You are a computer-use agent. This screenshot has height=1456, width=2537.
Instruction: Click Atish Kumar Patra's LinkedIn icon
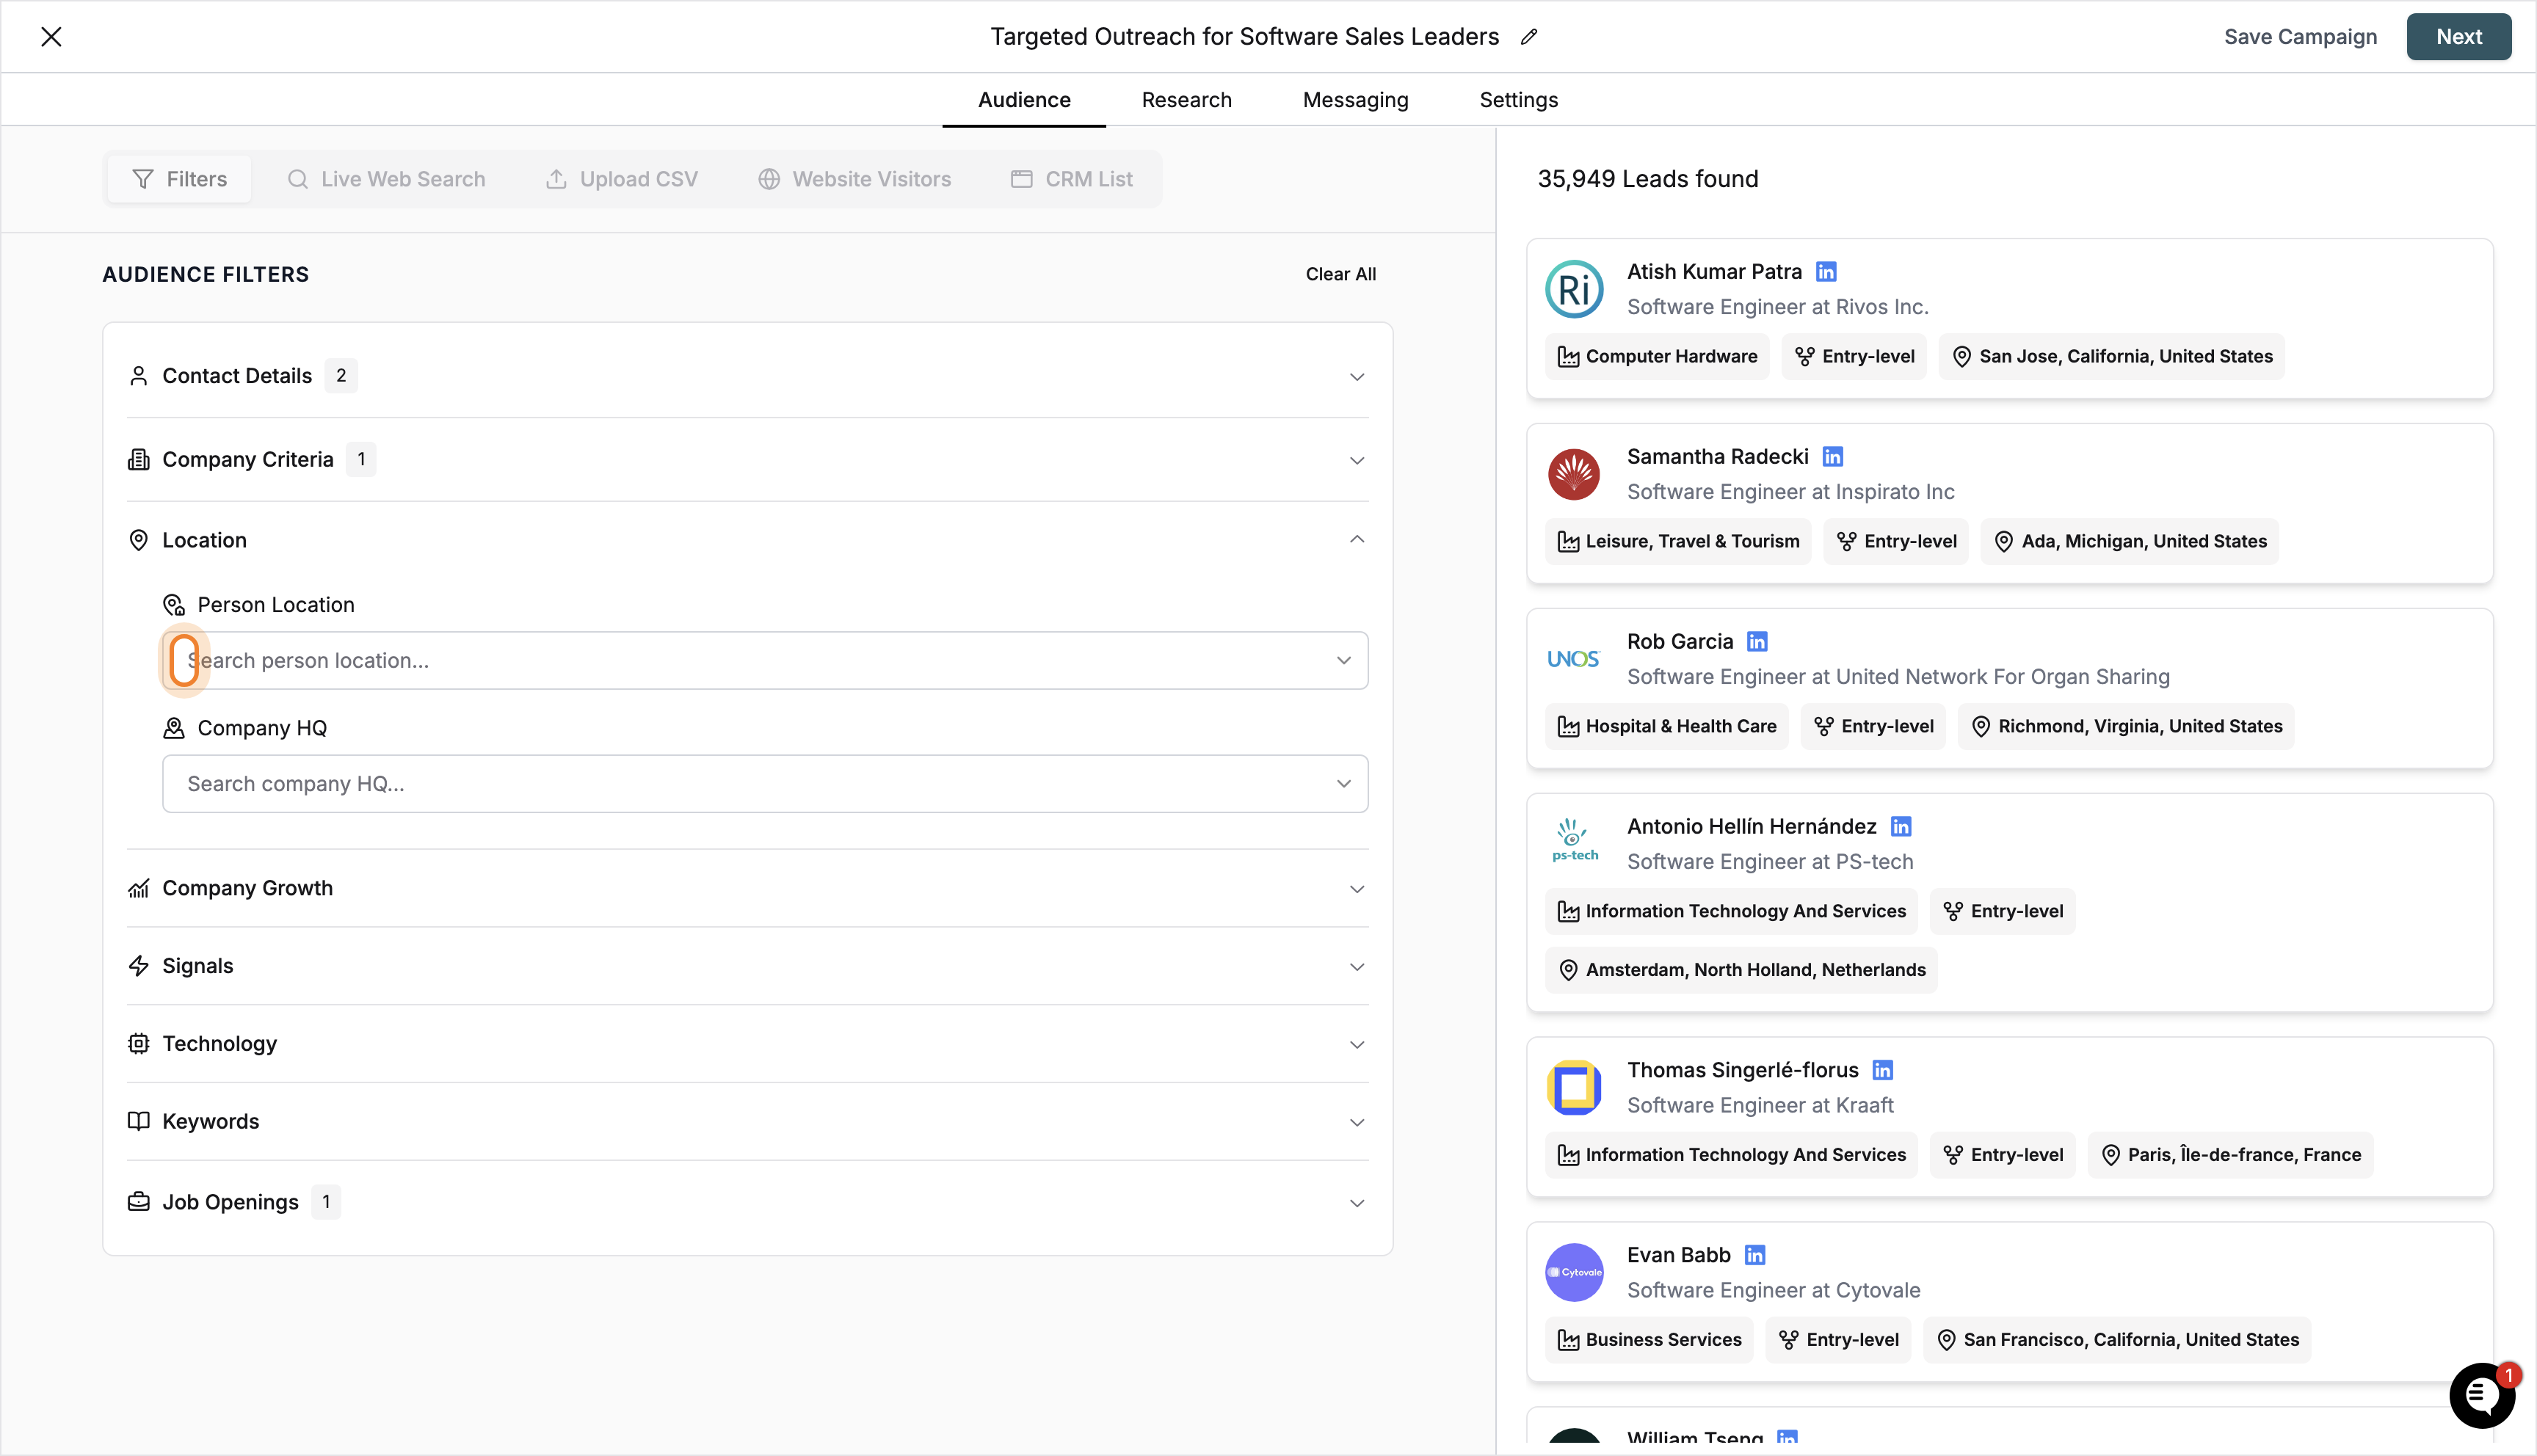(1826, 270)
